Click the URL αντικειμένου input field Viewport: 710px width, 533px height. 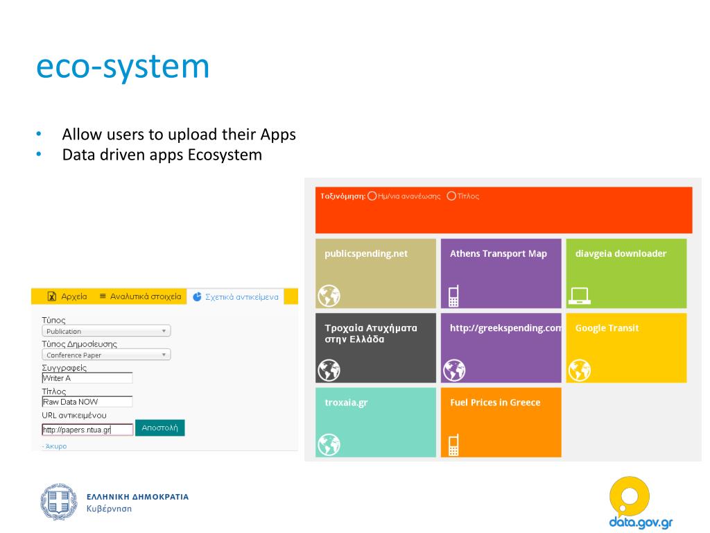tap(87, 430)
